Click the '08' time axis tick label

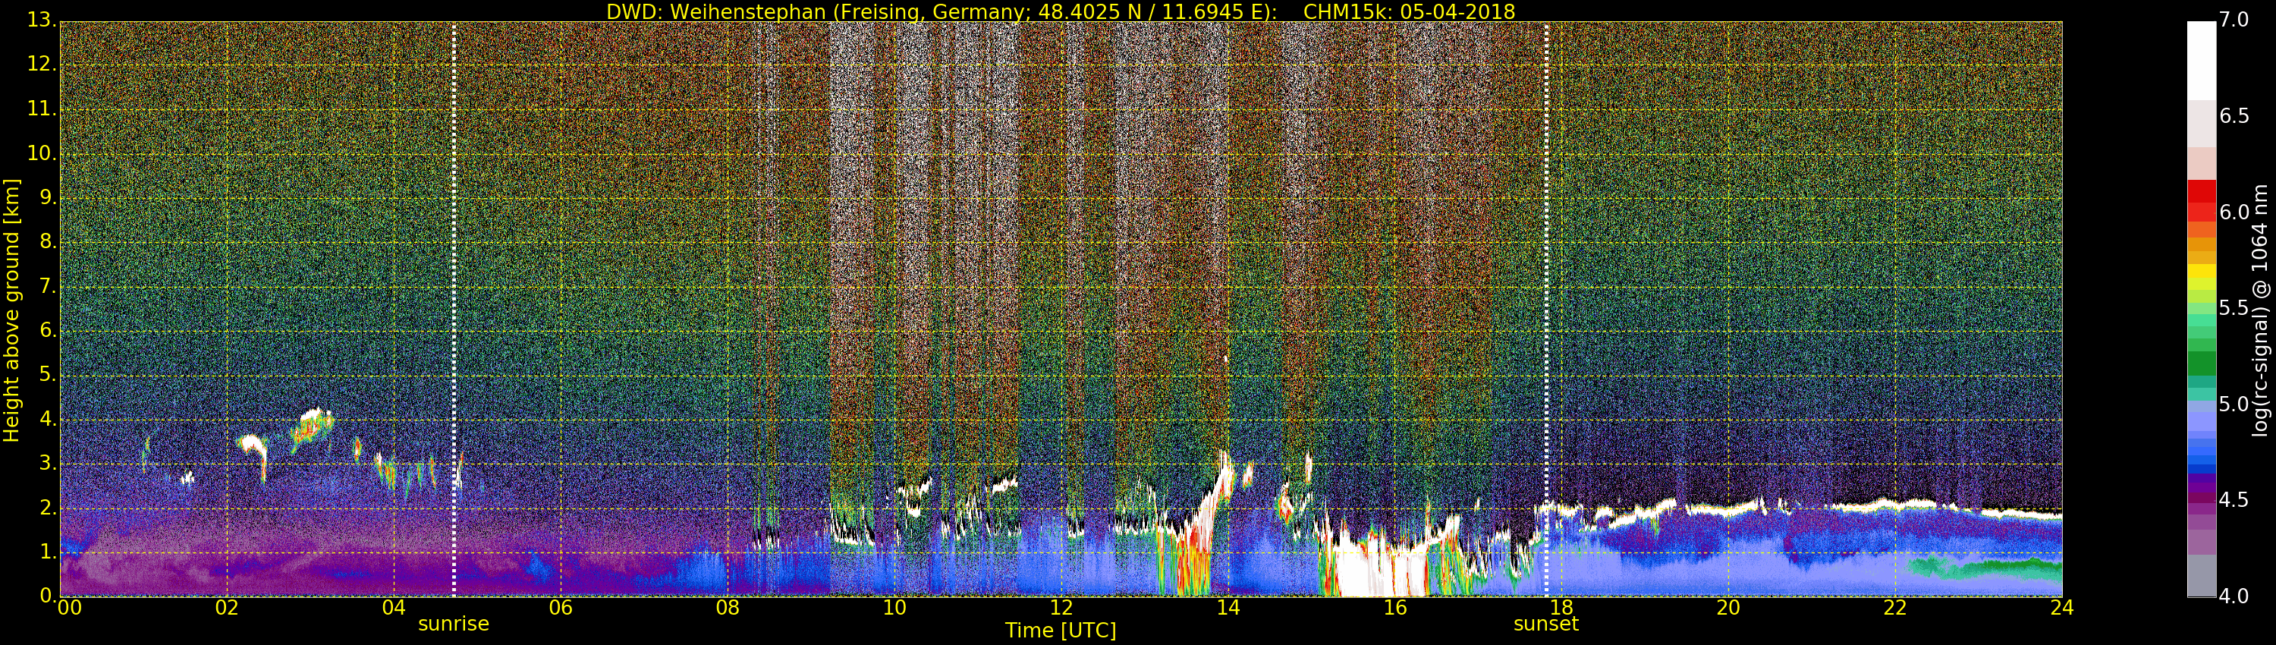pyautogui.click(x=727, y=608)
